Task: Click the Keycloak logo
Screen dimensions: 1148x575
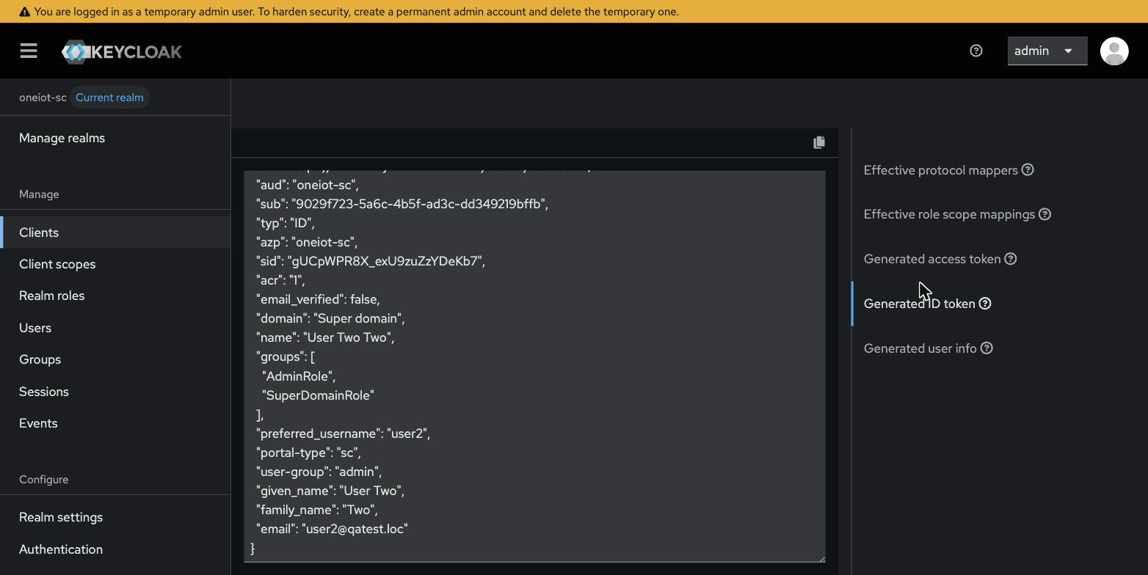Action: point(122,51)
